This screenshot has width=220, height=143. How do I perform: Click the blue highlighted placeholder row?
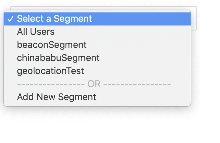click(125, 19)
